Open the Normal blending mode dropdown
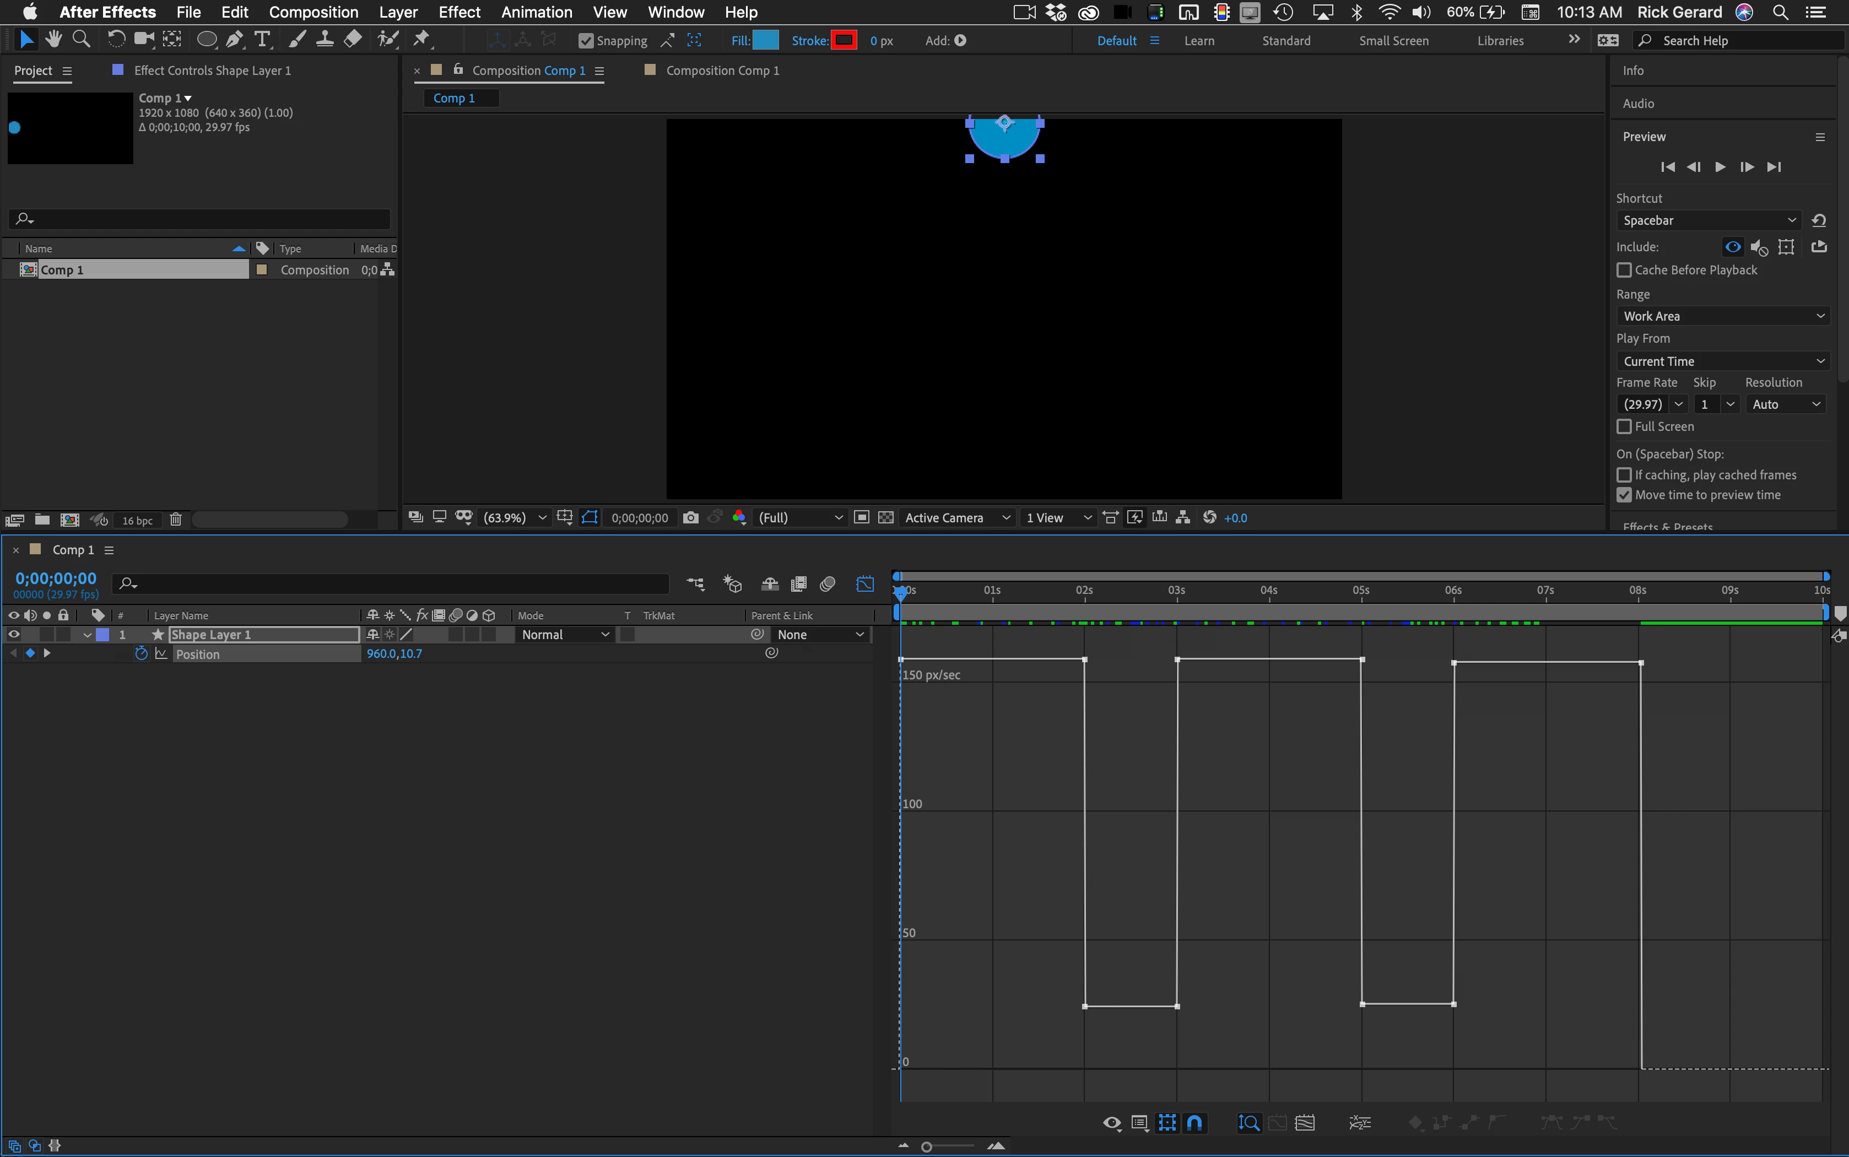 pos(565,634)
